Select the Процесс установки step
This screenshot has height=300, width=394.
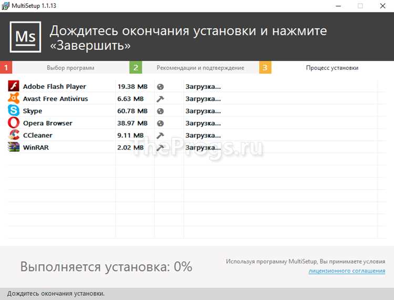pyautogui.click(x=332, y=68)
